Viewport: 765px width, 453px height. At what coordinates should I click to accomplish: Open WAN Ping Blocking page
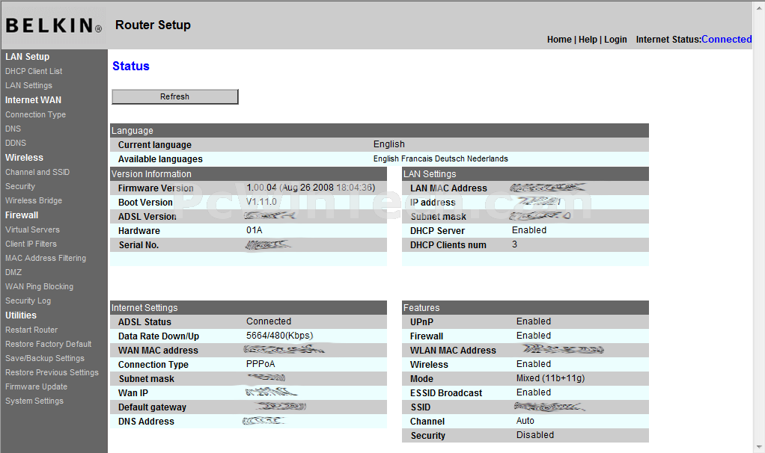click(39, 286)
